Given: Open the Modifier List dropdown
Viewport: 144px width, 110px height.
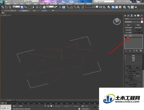Looking at the screenshot, I should click(x=134, y=22).
